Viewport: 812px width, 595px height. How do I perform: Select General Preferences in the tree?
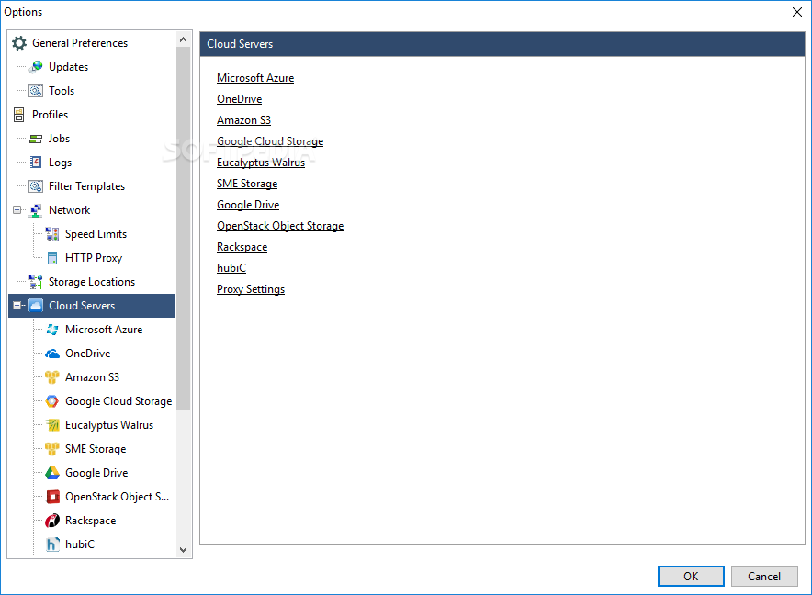[80, 43]
